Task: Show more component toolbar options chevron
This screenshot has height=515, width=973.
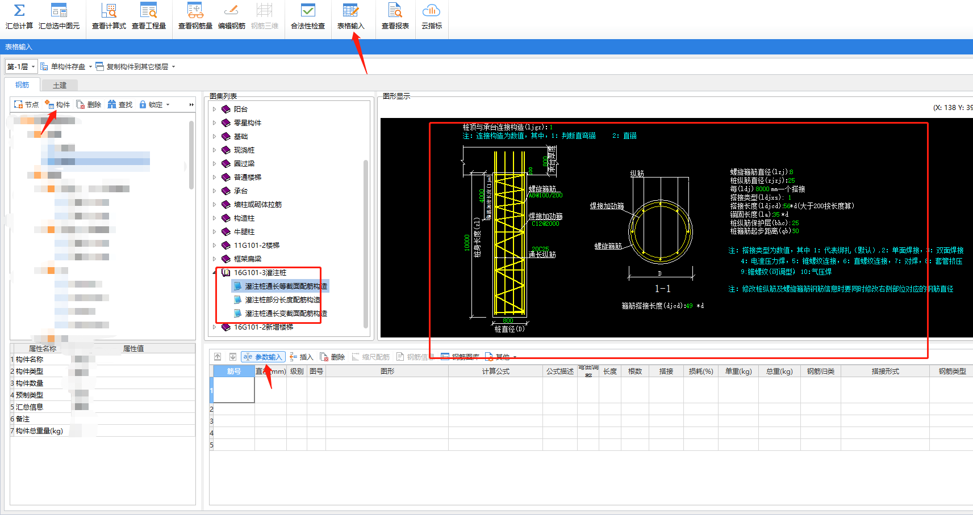Action: click(191, 105)
